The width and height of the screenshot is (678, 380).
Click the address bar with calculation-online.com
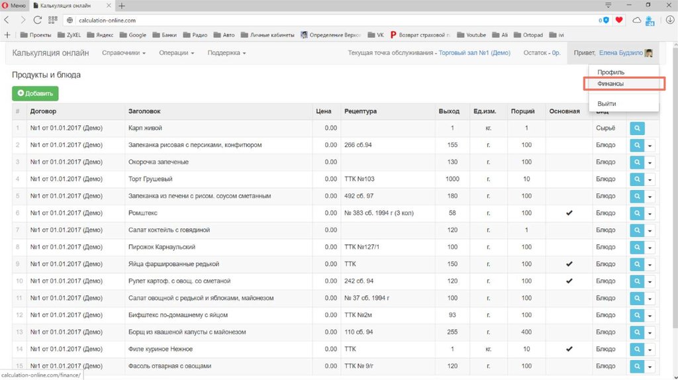(331, 21)
